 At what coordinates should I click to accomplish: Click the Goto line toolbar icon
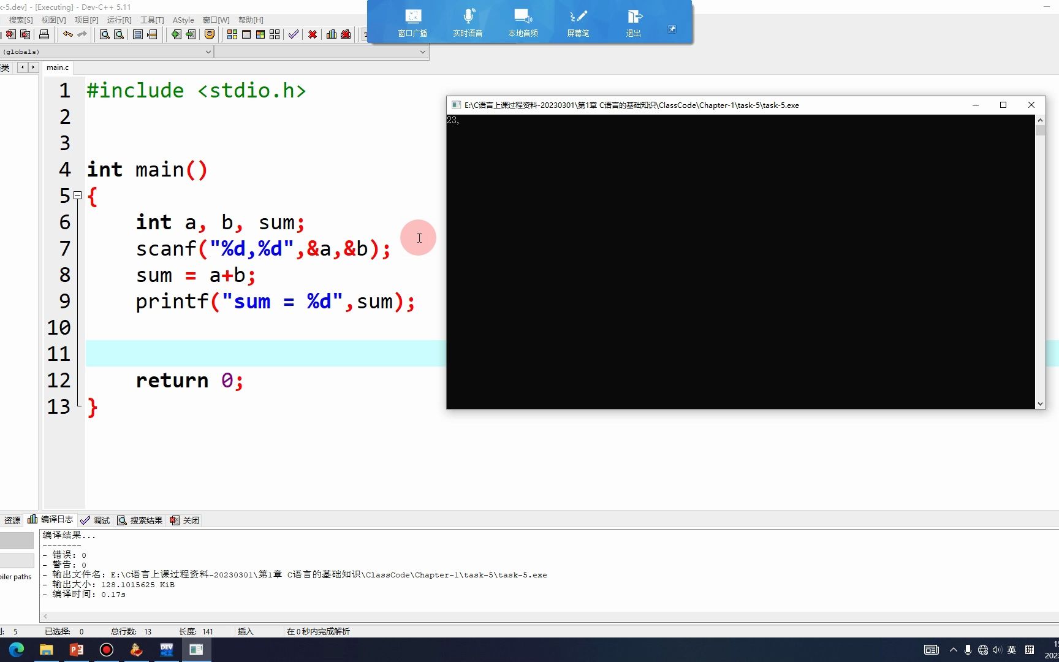[152, 34]
